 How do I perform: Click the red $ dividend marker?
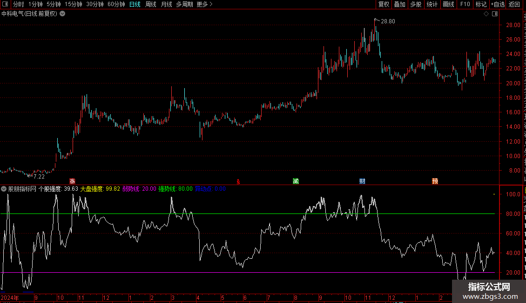click(238, 182)
